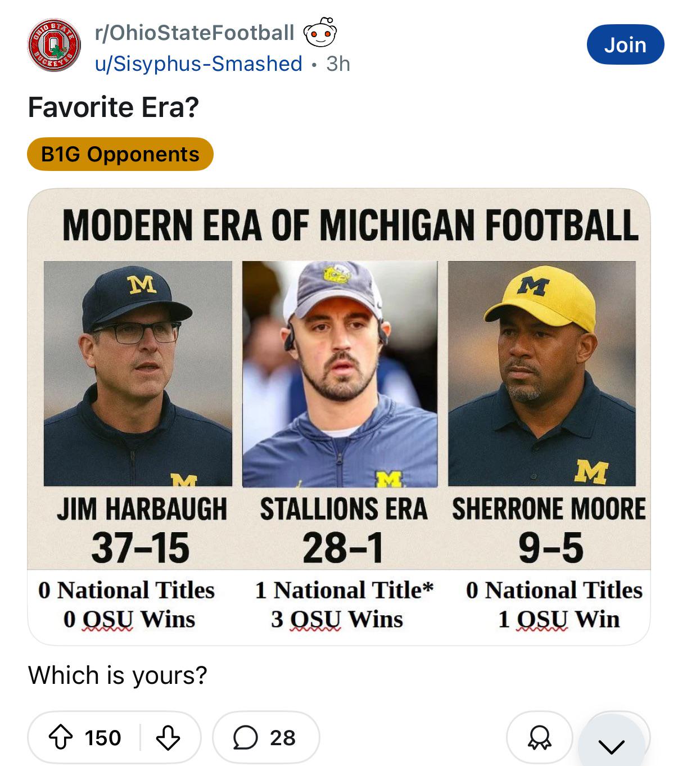The image size is (678, 766).
Task: Click the Snoo icon beside the subreddit name
Action: tap(320, 33)
